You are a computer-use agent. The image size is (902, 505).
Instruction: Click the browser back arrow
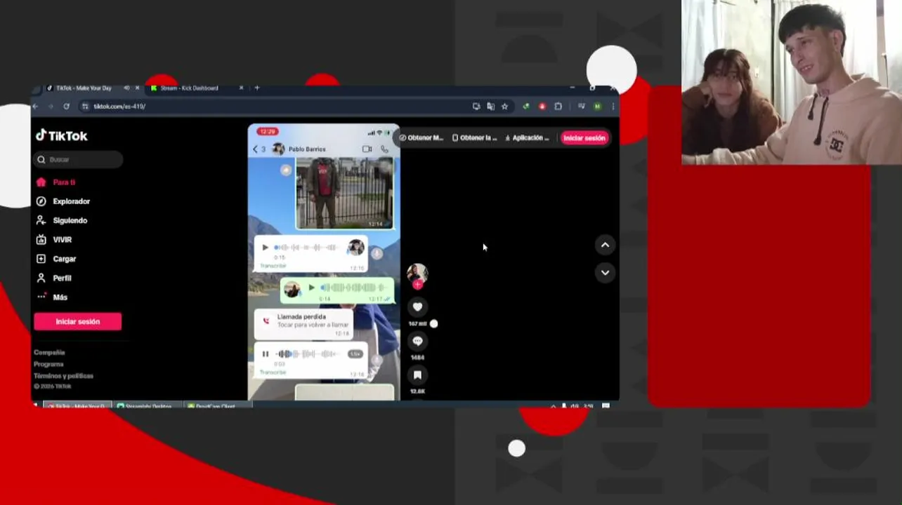pyautogui.click(x=35, y=107)
